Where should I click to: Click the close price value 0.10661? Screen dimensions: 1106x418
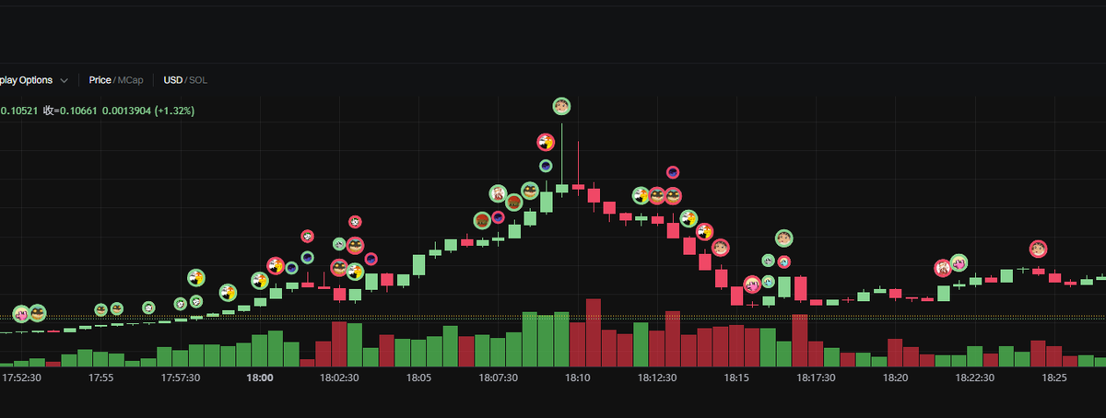[79, 110]
